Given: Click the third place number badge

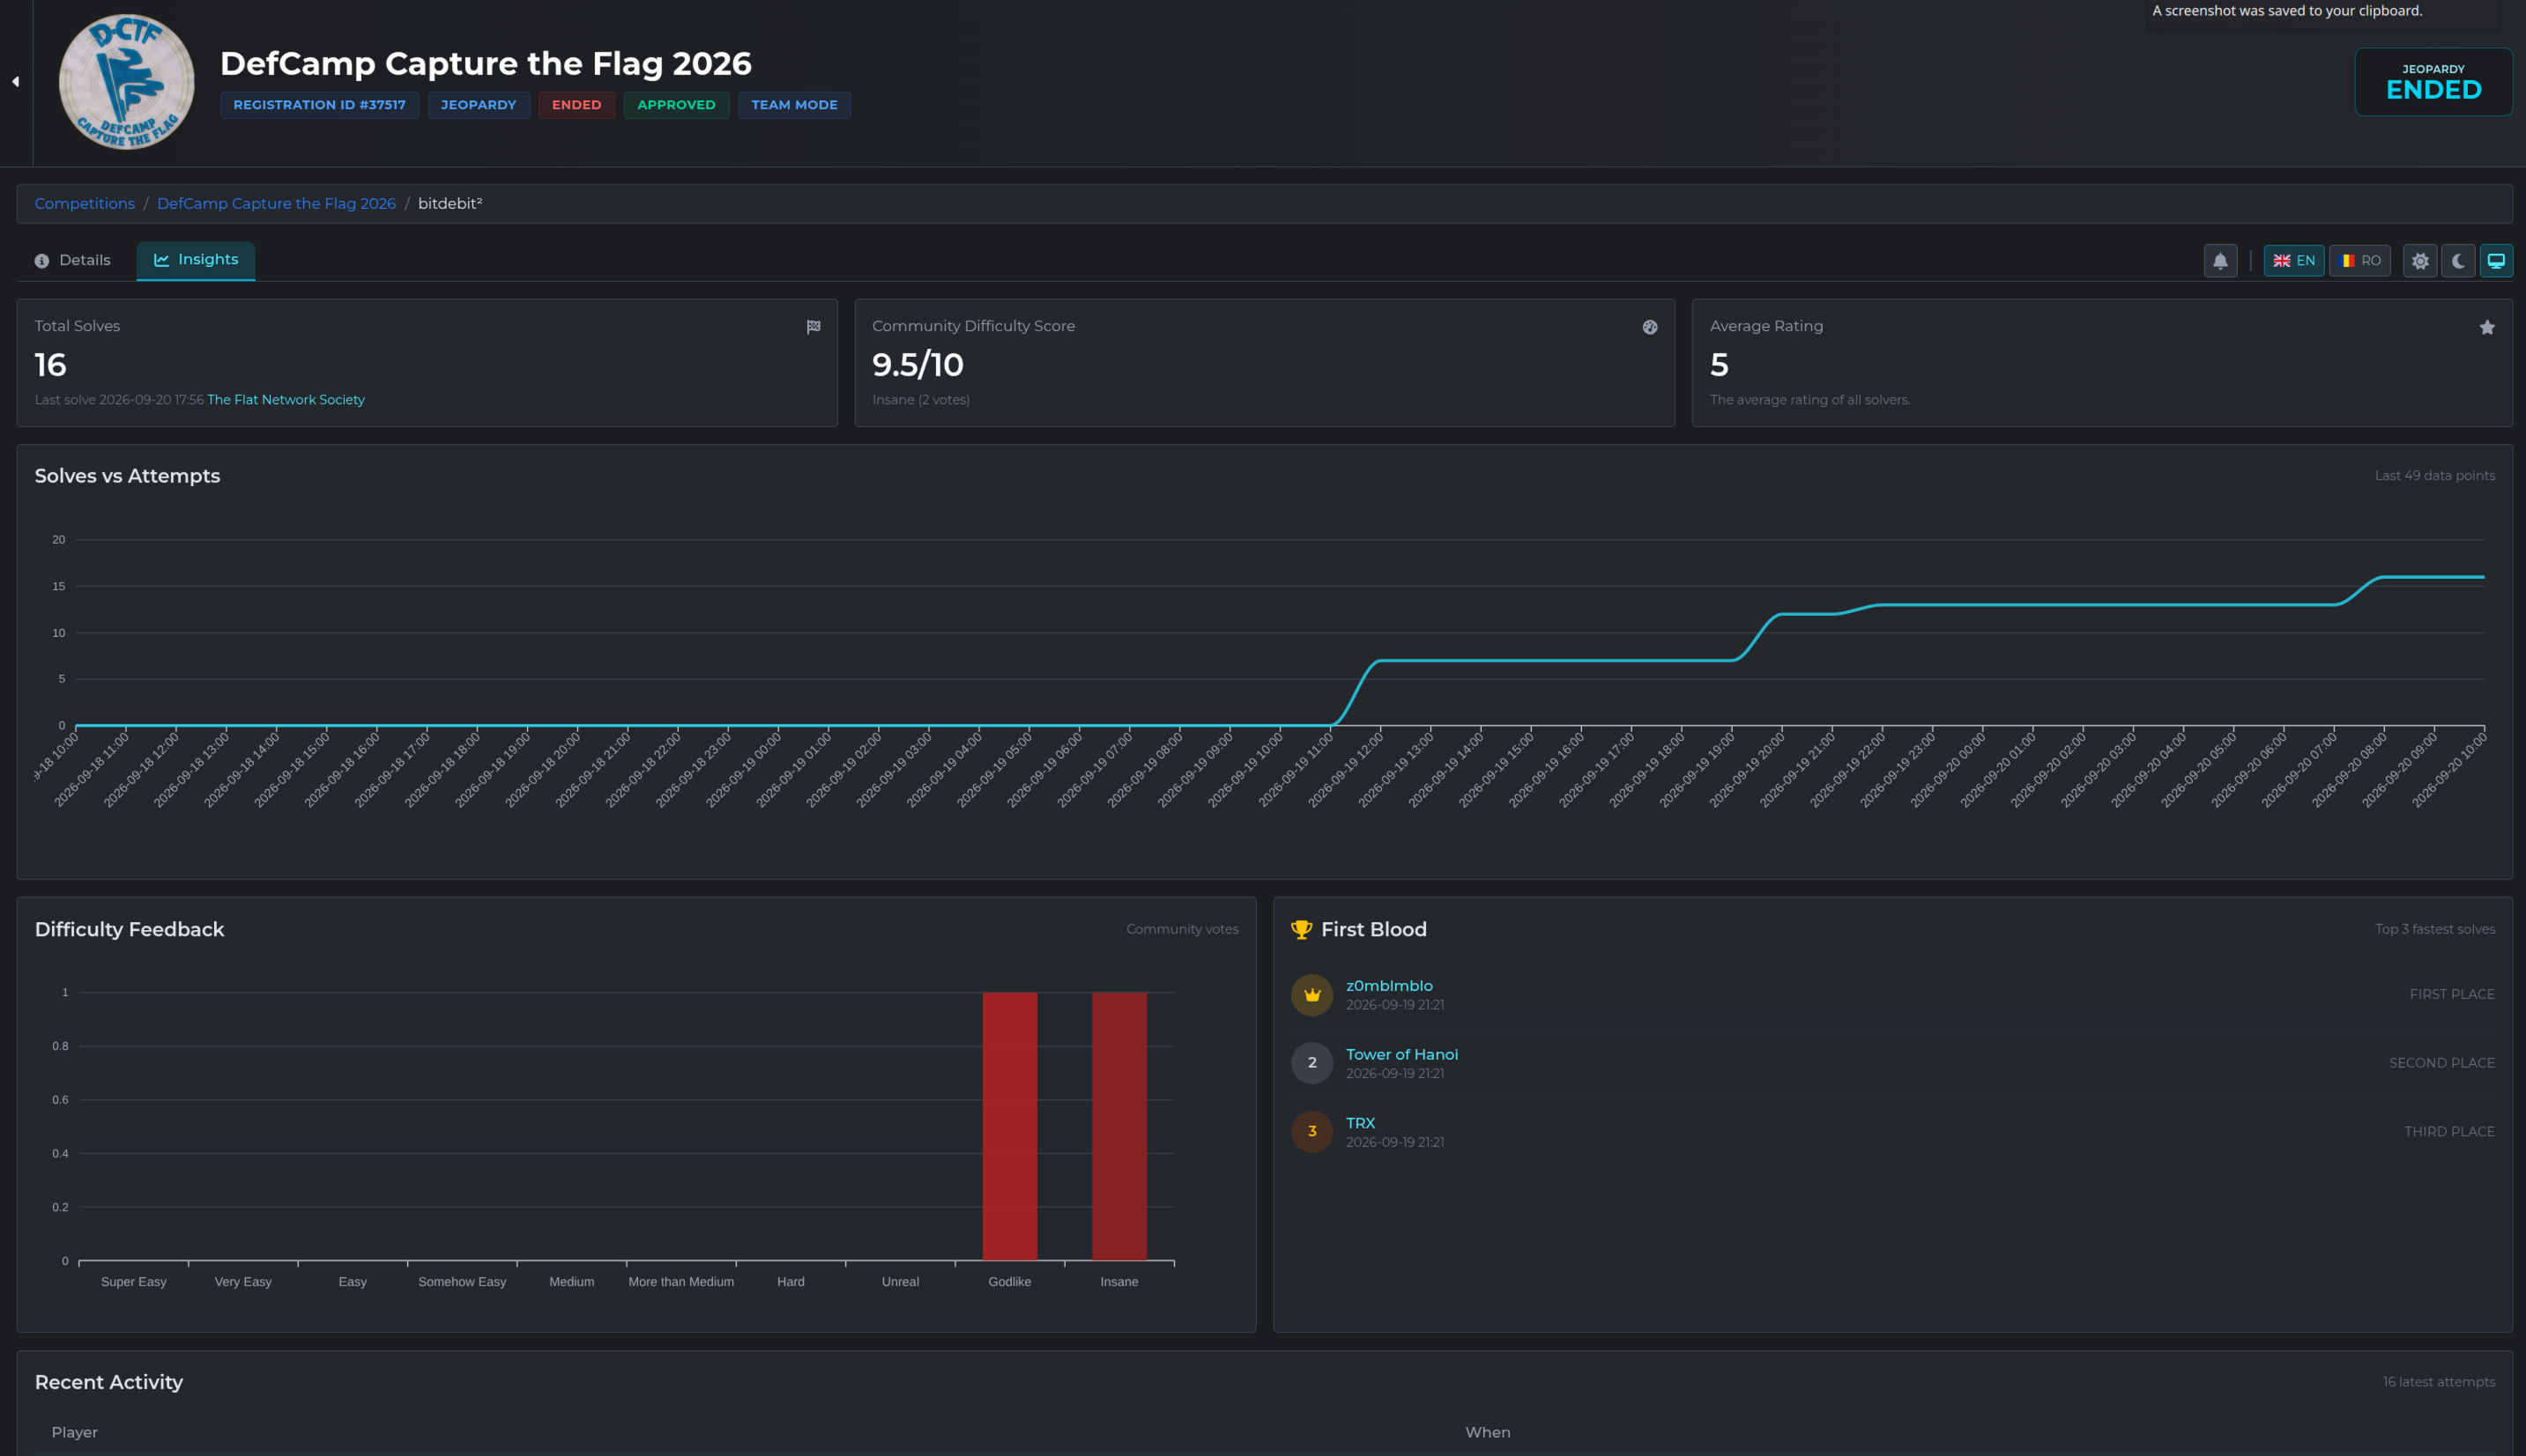Looking at the screenshot, I should (1311, 1132).
